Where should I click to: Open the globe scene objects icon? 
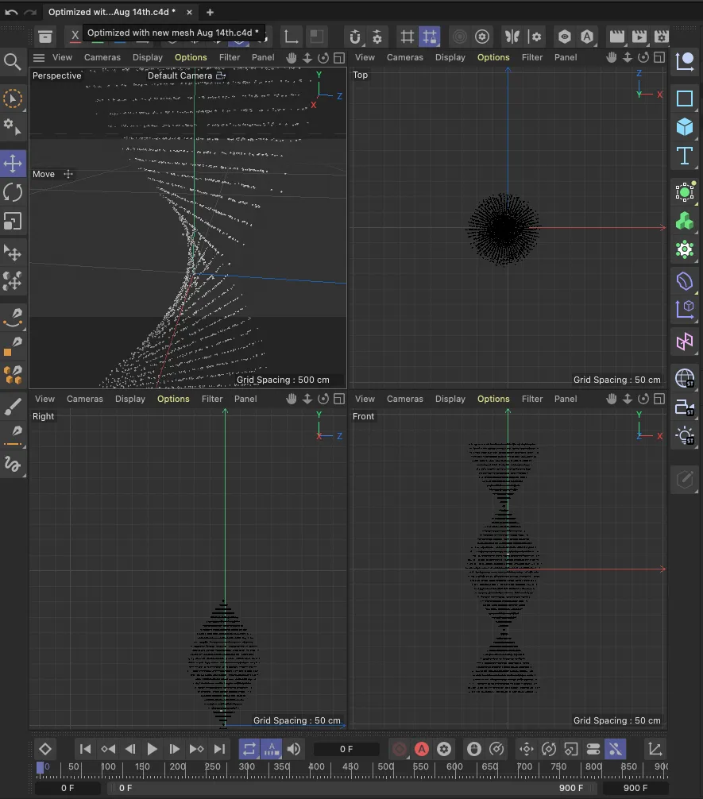[684, 378]
